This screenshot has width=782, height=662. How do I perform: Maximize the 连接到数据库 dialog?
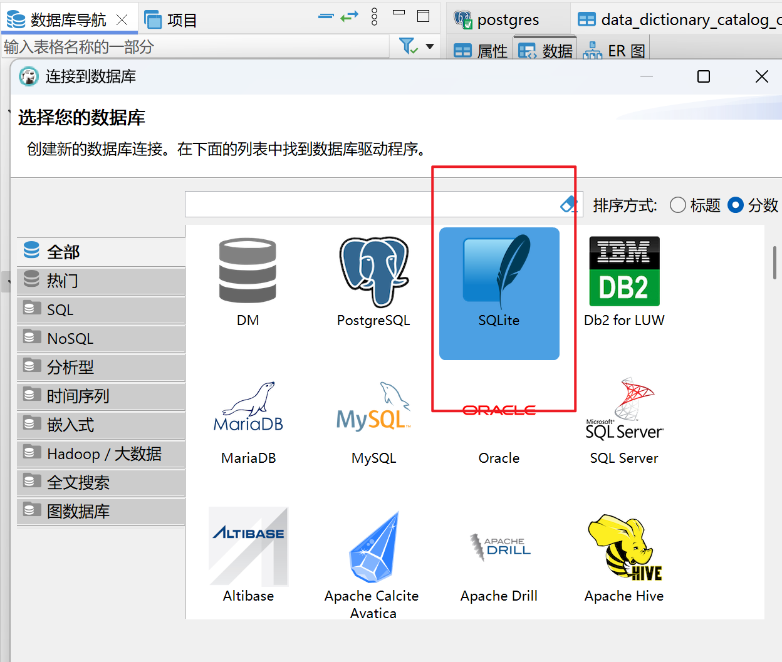click(704, 76)
